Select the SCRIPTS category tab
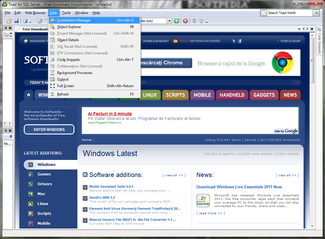This screenshot has height=239, width=325. click(x=175, y=95)
